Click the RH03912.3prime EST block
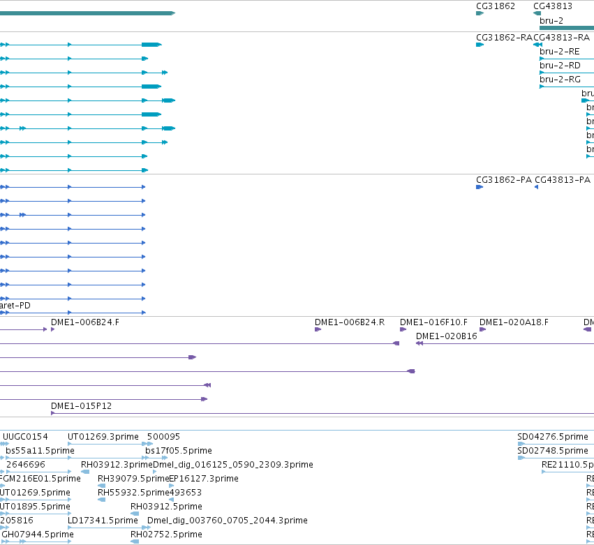The height and width of the screenshot is (545, 594). 85,472
